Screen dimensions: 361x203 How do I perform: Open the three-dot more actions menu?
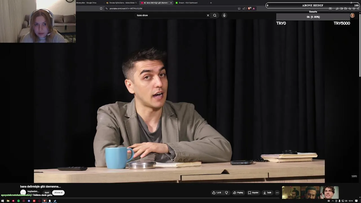click(x=277, y=193)
